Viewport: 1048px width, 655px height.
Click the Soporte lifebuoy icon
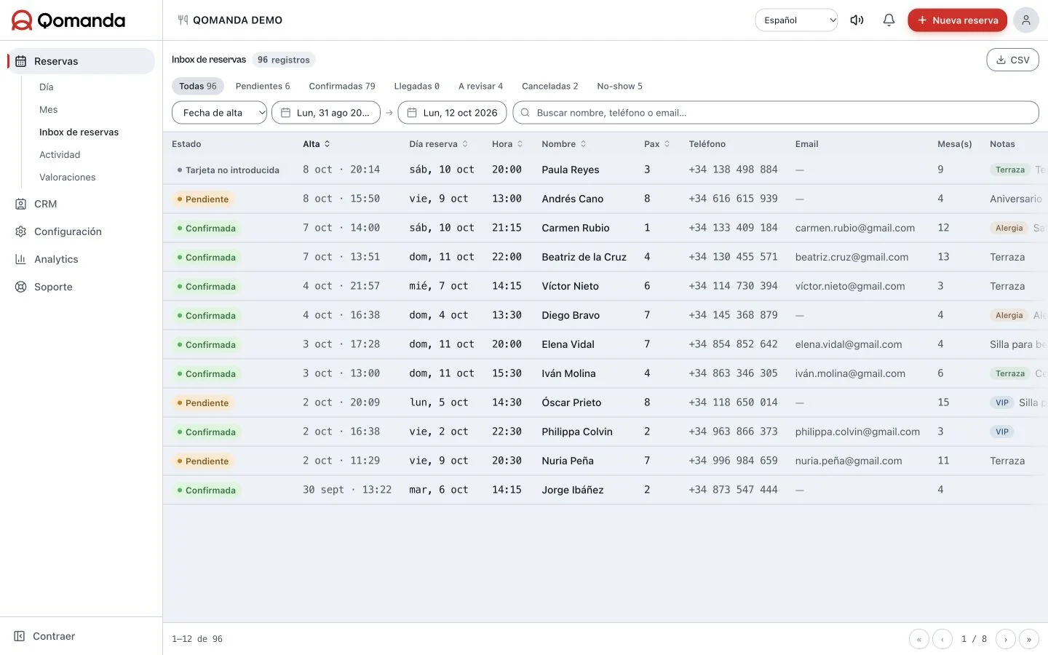pyautogui.click(x=21, y=287)
